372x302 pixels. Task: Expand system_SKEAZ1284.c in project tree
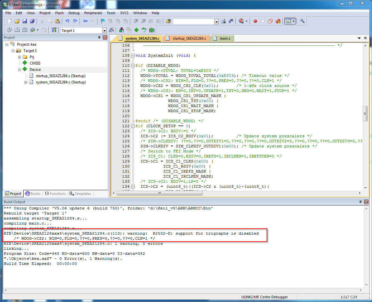pyautogui.click(x=26, y=82)
